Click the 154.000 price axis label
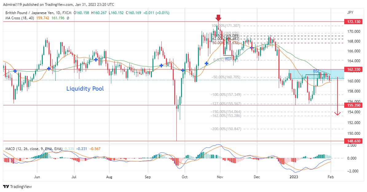Image resolution: width=367 pixels, height=192 pixels. coord(354,112)
